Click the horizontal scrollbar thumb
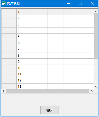99x117 pixels. click(48, 91)
